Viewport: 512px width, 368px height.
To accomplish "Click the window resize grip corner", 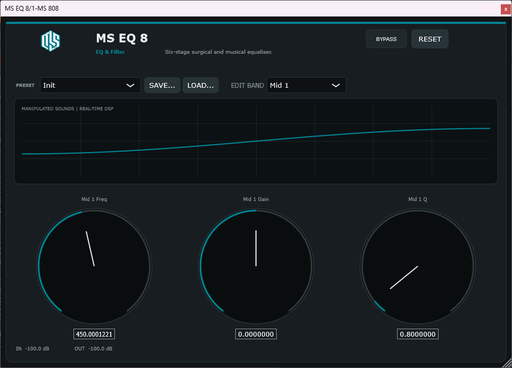I will pos(507,363).
